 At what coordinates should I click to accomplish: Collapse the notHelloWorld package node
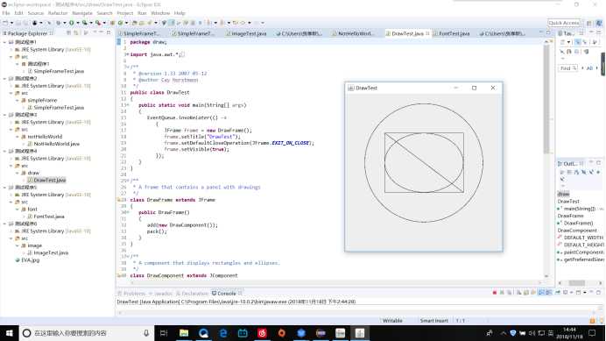click(x=18, y=137)
